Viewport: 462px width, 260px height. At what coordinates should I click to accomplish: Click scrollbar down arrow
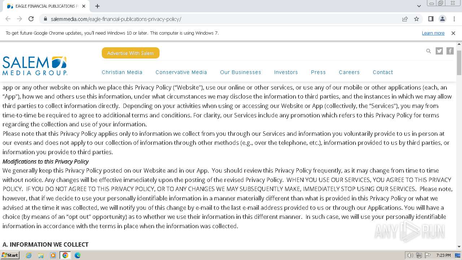coord(459,247)
